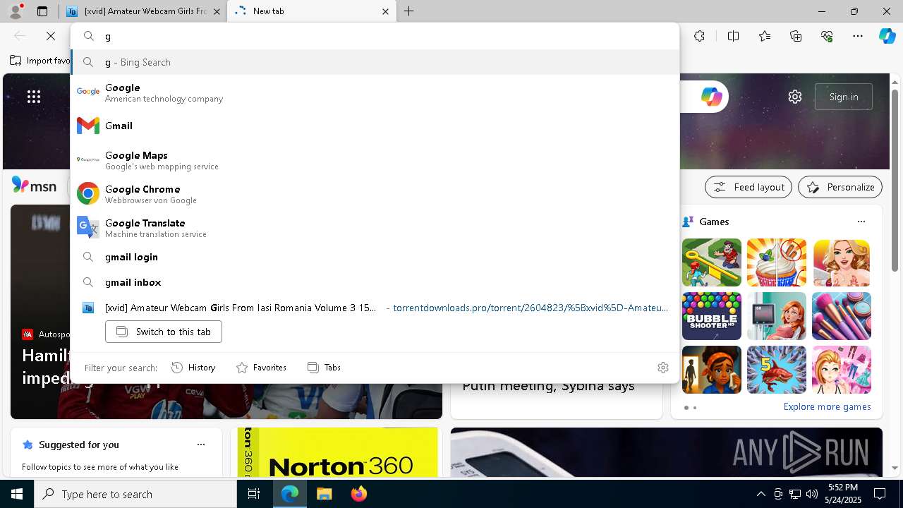Click the torrentdownloads.pro URL text

(531, 308)
